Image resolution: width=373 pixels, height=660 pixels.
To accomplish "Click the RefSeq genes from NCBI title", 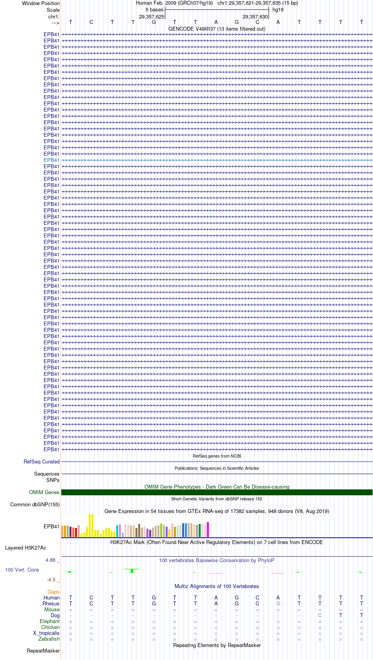I will coord(217,456).
